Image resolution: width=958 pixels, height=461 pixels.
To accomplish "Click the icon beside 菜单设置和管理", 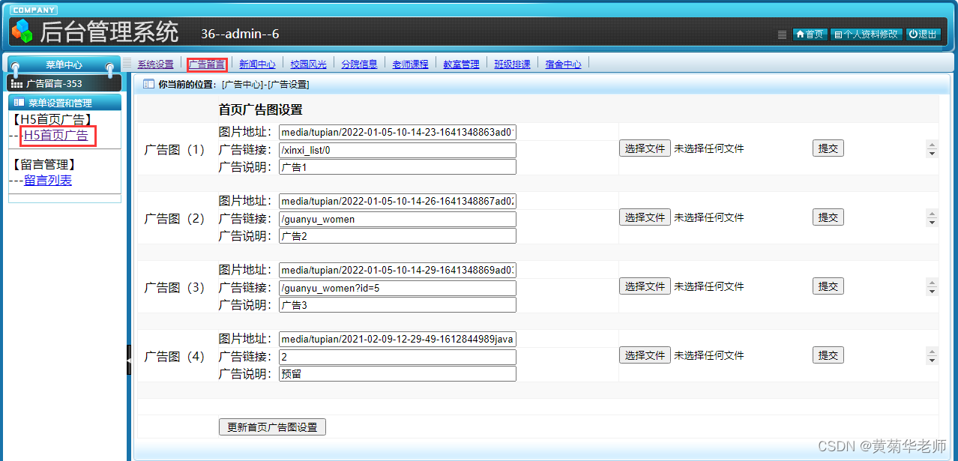I will click(x=19, y=103).
